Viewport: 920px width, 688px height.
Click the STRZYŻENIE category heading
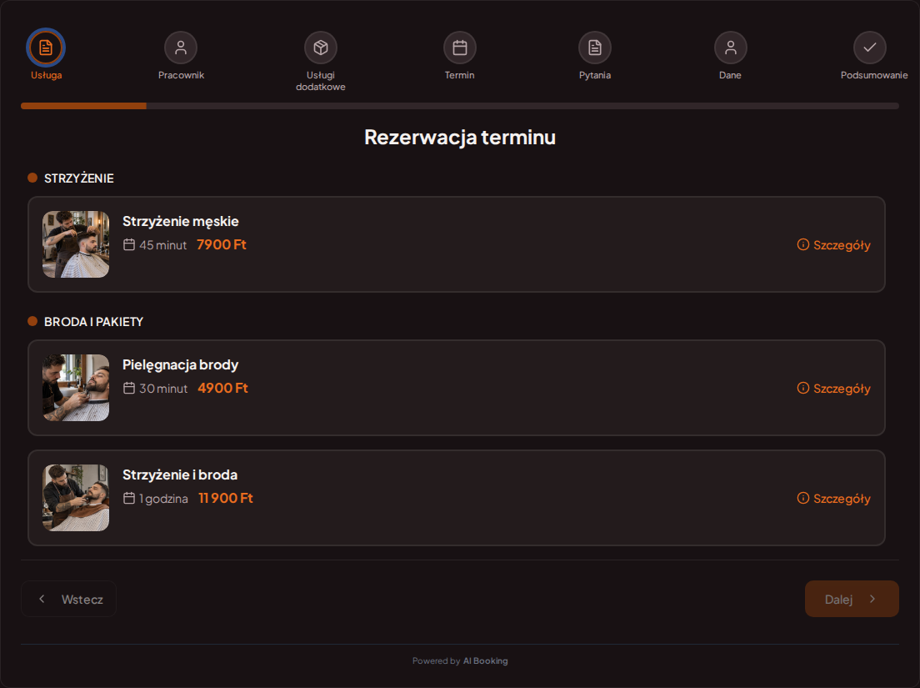click(78, 178)
